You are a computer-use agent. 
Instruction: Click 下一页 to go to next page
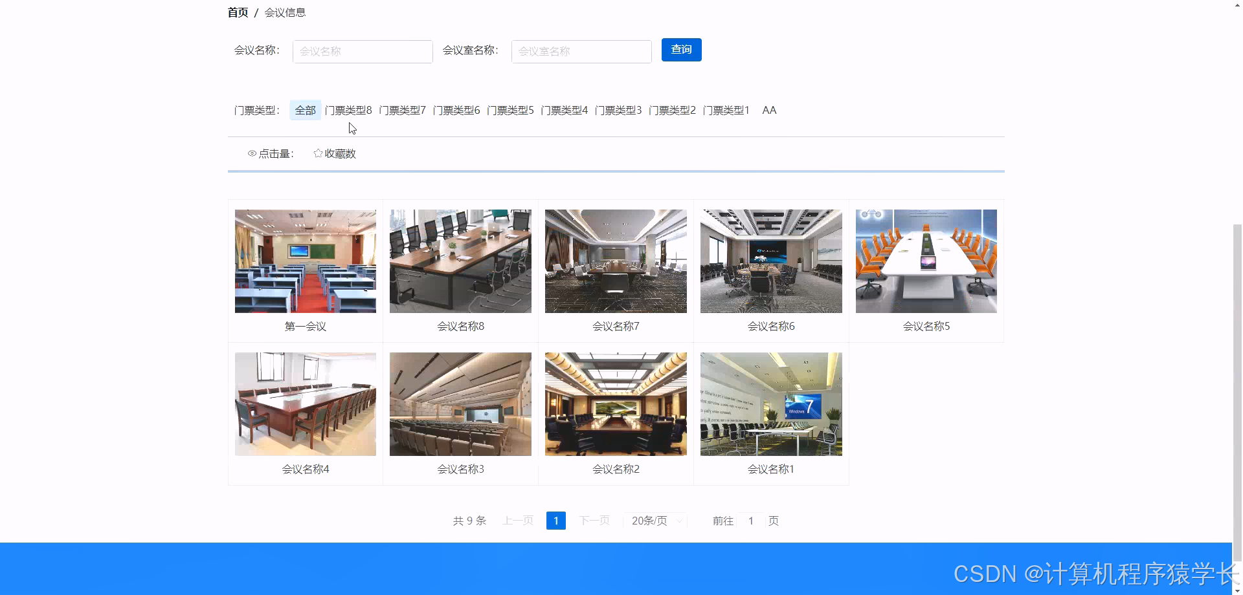point(594,520)
